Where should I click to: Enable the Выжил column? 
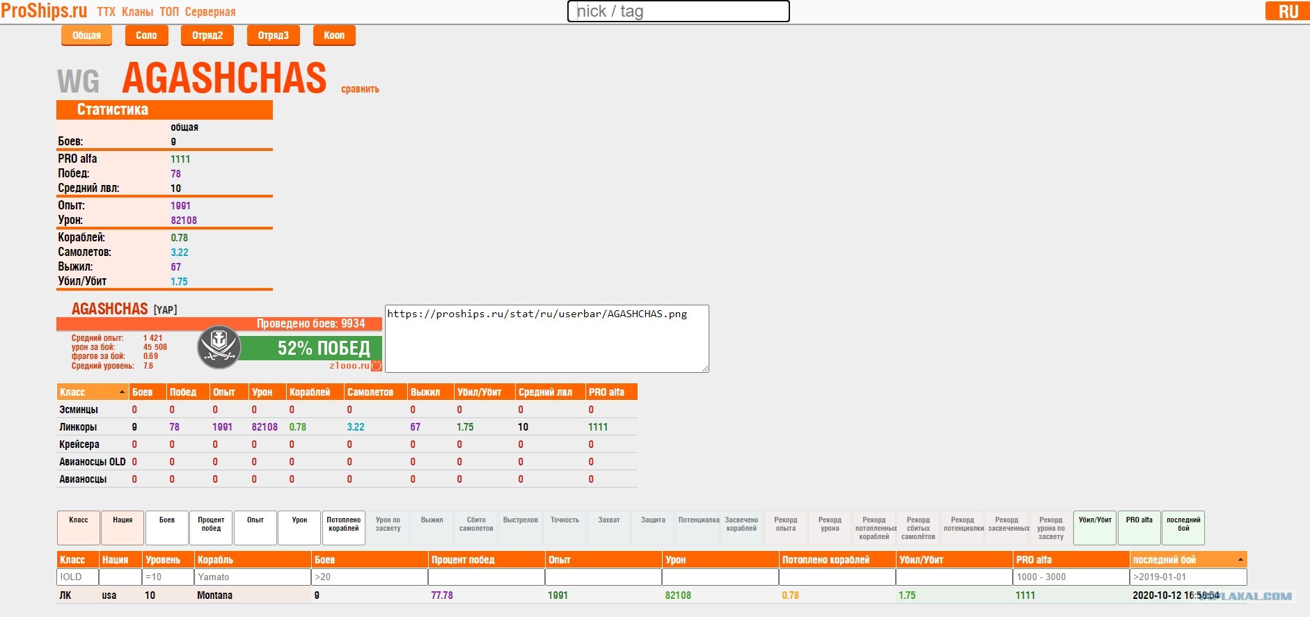(x=432, y=528)
